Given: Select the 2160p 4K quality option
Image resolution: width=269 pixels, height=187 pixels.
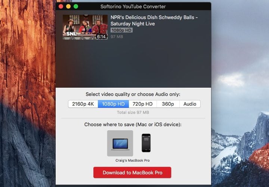Looking at the screenshot, I should point(83,104).
